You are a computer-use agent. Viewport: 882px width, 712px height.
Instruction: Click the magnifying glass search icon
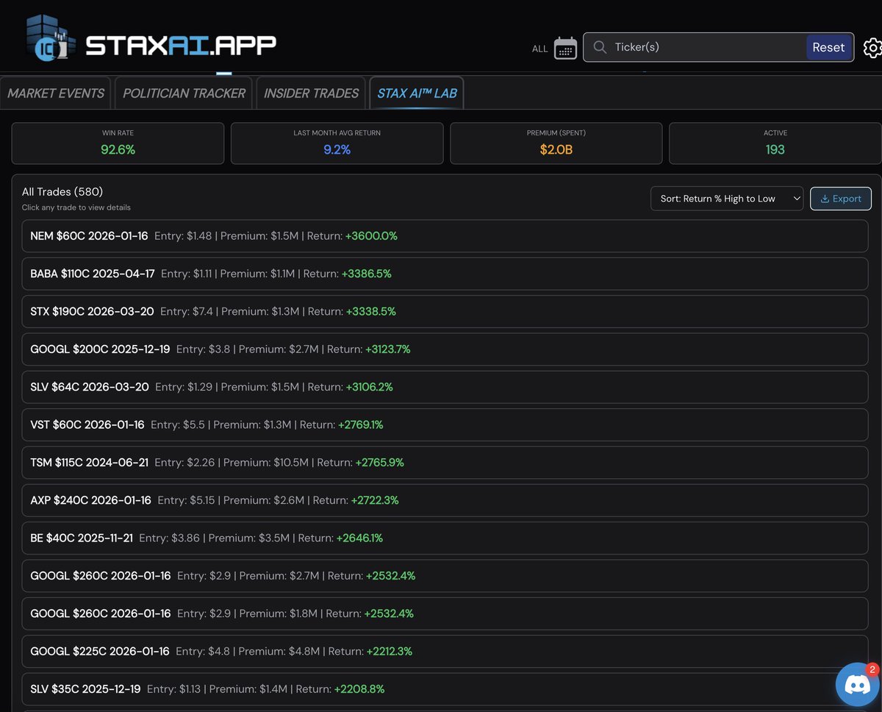600,47
